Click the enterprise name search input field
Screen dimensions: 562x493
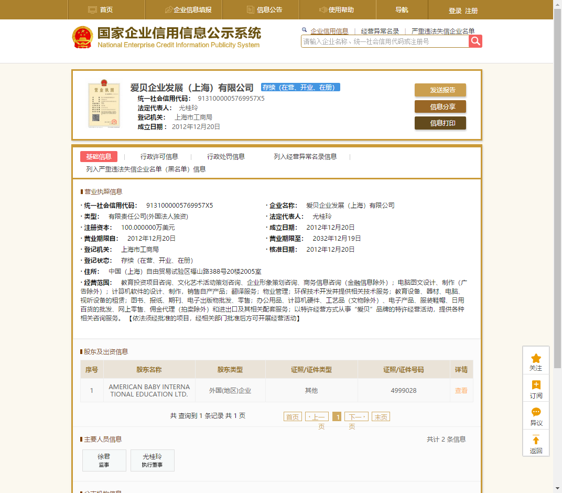(x=385, y=41)
